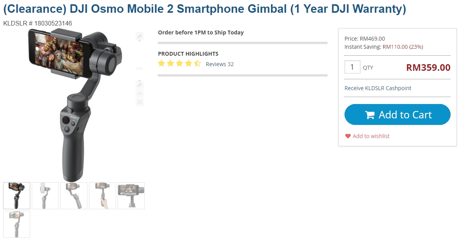The height and width of the screenshot is (239, 466).
Task: Click the heart wishlist icon
Action: point(348,136)
